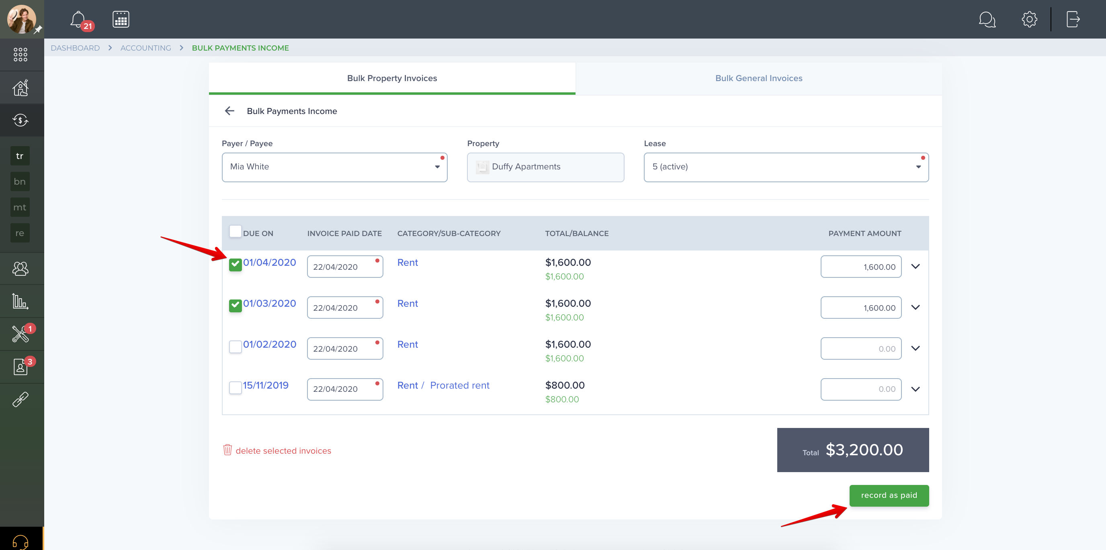Screen dimensions: 1106x550
Task: Open the 01/03/2020 due date link
Action: click(269, 304)
